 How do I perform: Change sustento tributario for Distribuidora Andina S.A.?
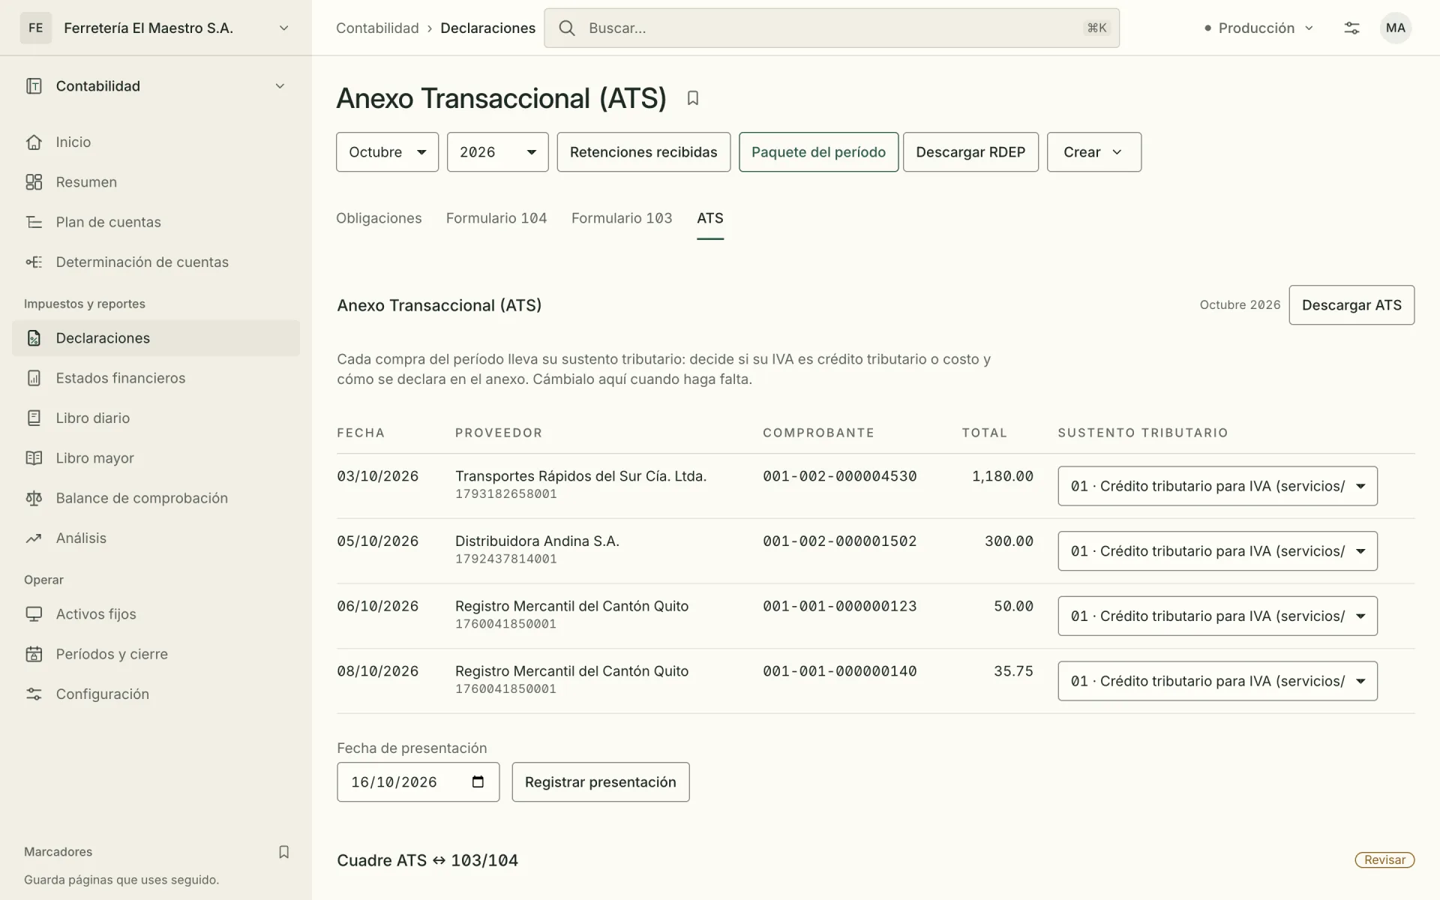click(x=1217, y=551)
